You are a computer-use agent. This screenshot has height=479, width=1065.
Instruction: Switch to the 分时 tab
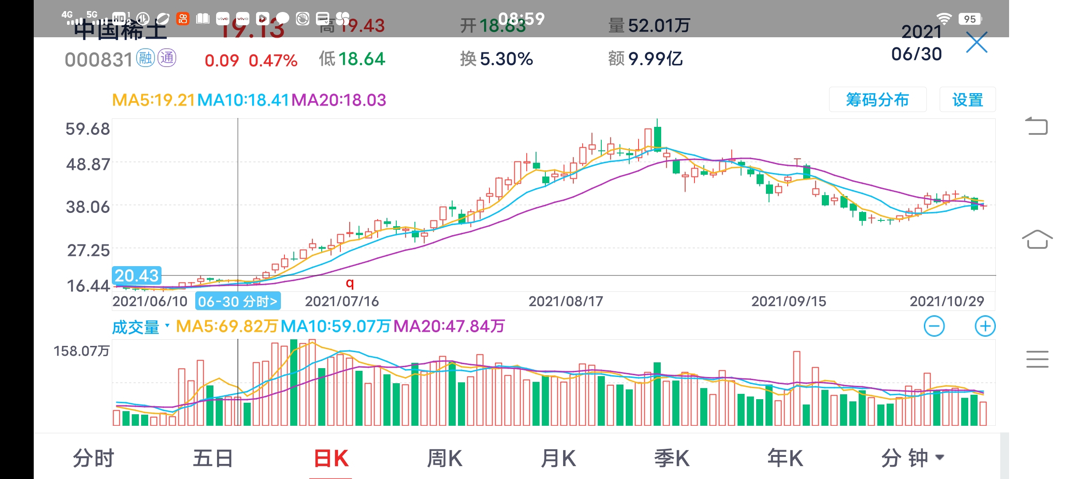94,458
